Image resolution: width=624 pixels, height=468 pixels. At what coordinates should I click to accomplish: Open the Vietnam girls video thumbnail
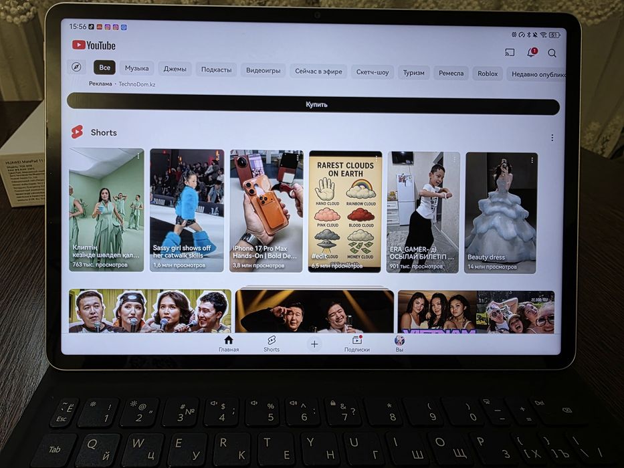(476, 312)
